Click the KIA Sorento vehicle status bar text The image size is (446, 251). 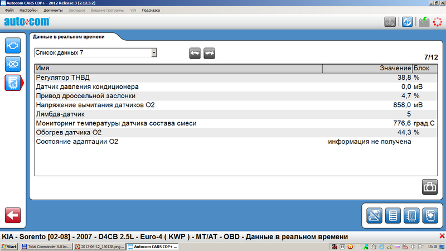[174, 236]
